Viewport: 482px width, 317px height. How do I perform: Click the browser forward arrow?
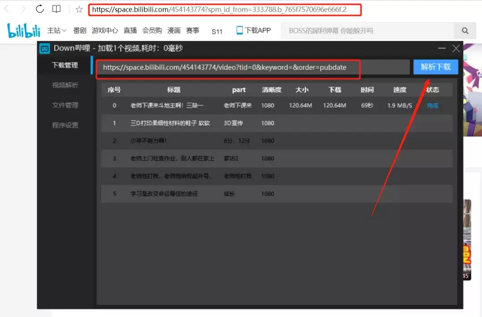pos(23,9)
